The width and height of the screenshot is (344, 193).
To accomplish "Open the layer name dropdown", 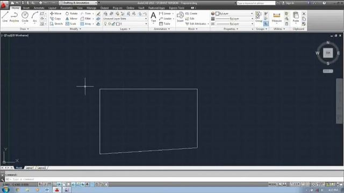I will click(125, 24).
